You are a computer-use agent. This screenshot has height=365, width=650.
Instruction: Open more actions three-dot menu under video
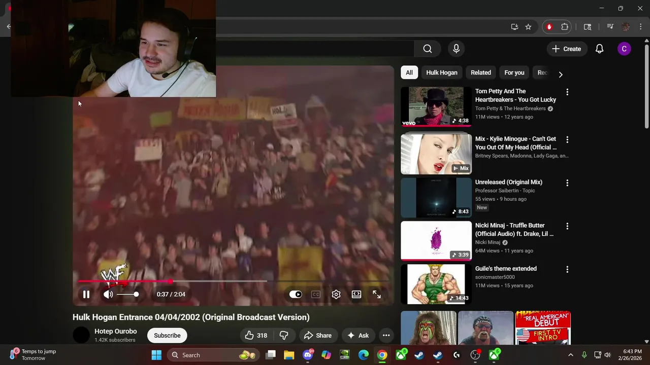tap(386, 335)
